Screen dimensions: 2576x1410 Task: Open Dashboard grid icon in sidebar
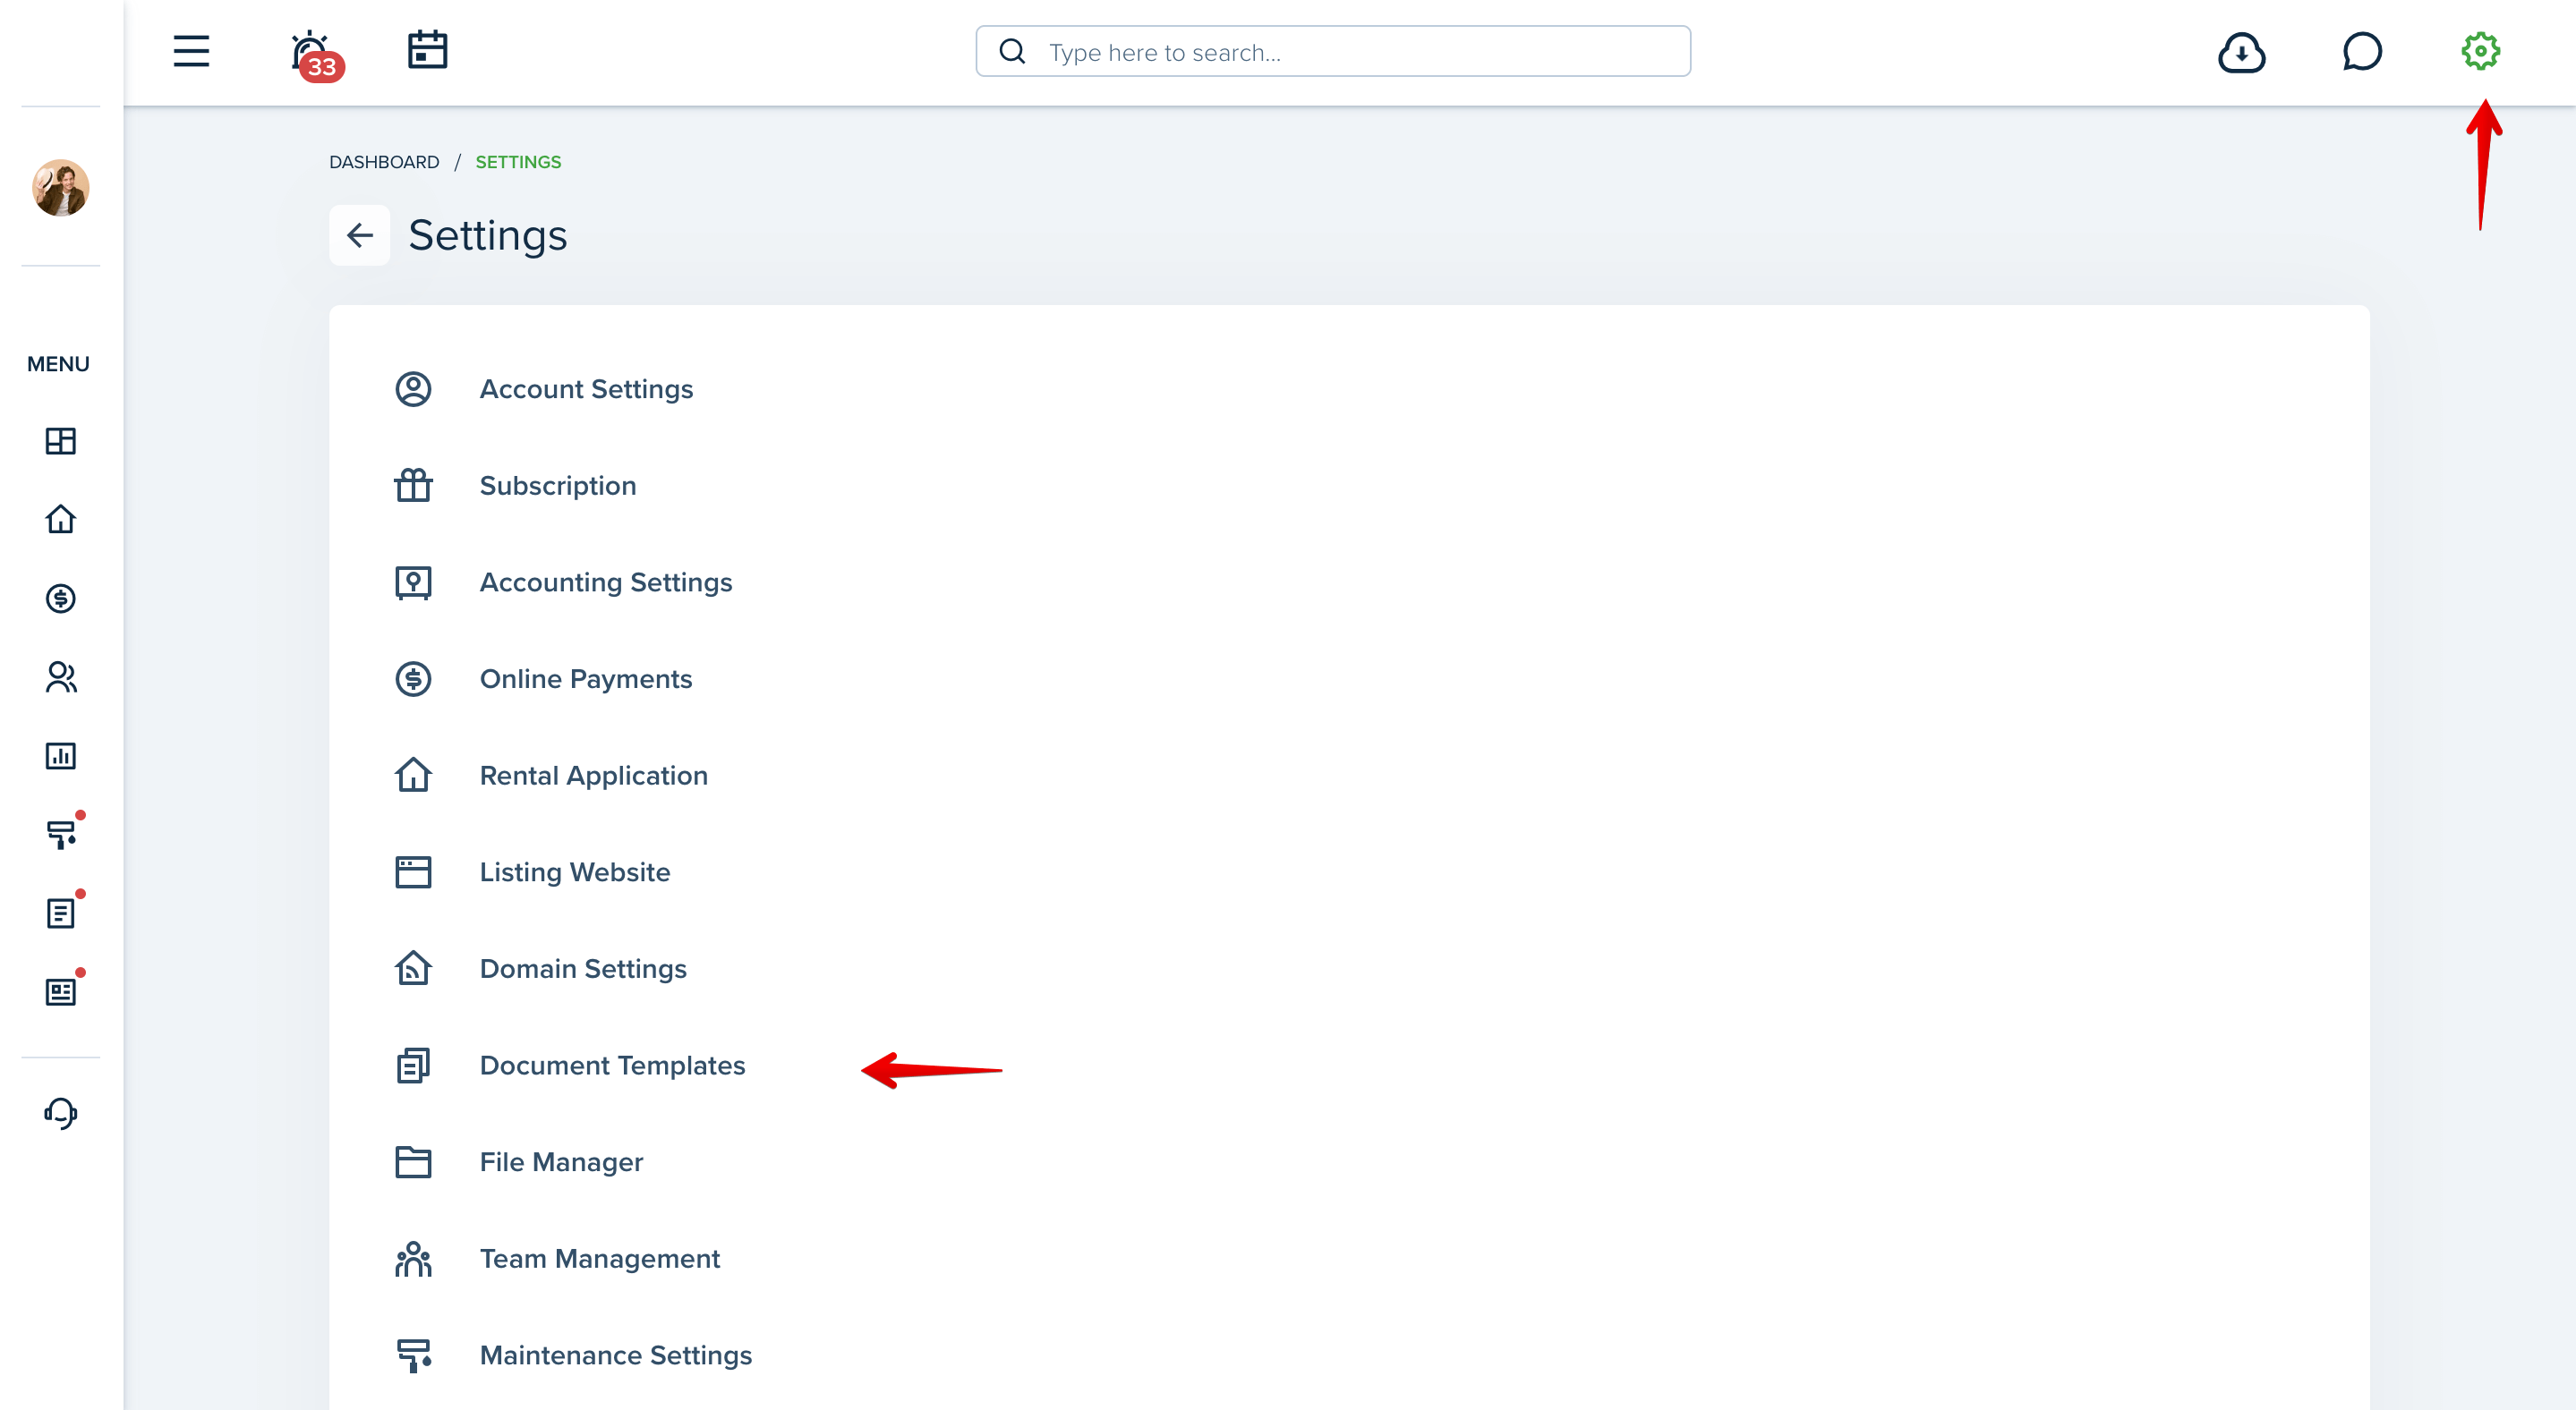click(x=60, y=441)
